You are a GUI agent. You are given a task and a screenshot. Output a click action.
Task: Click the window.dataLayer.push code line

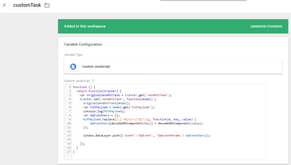[146, 136]
